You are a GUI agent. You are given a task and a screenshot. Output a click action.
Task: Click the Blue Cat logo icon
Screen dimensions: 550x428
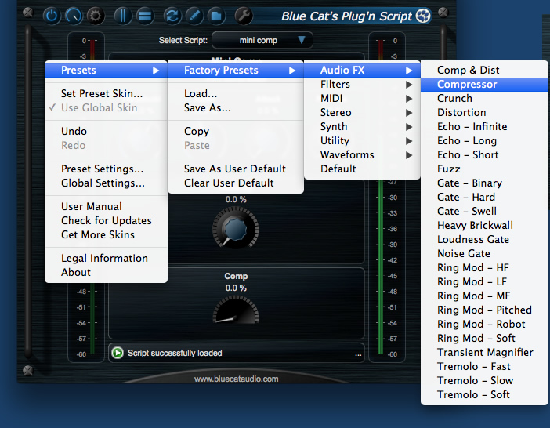423,16
